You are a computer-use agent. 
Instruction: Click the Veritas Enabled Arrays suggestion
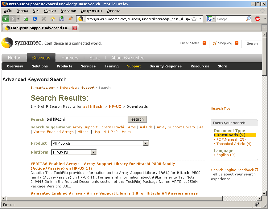[x=53, y=132]
